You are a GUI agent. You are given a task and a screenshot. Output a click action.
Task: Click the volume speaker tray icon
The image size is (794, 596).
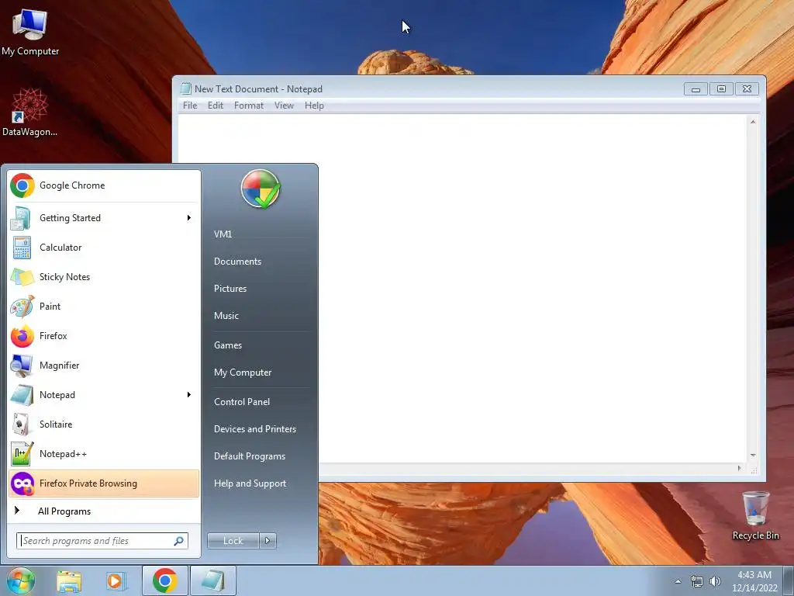[x=715, y=582]
